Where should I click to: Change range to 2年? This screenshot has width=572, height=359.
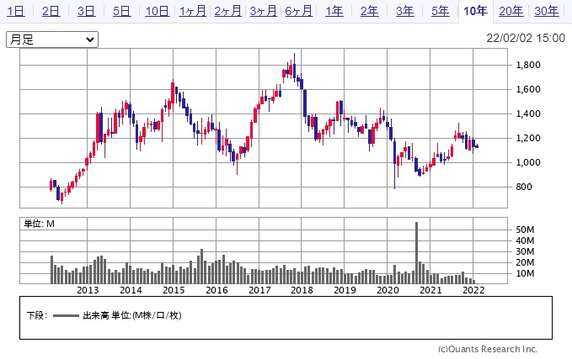click(370, 11)
